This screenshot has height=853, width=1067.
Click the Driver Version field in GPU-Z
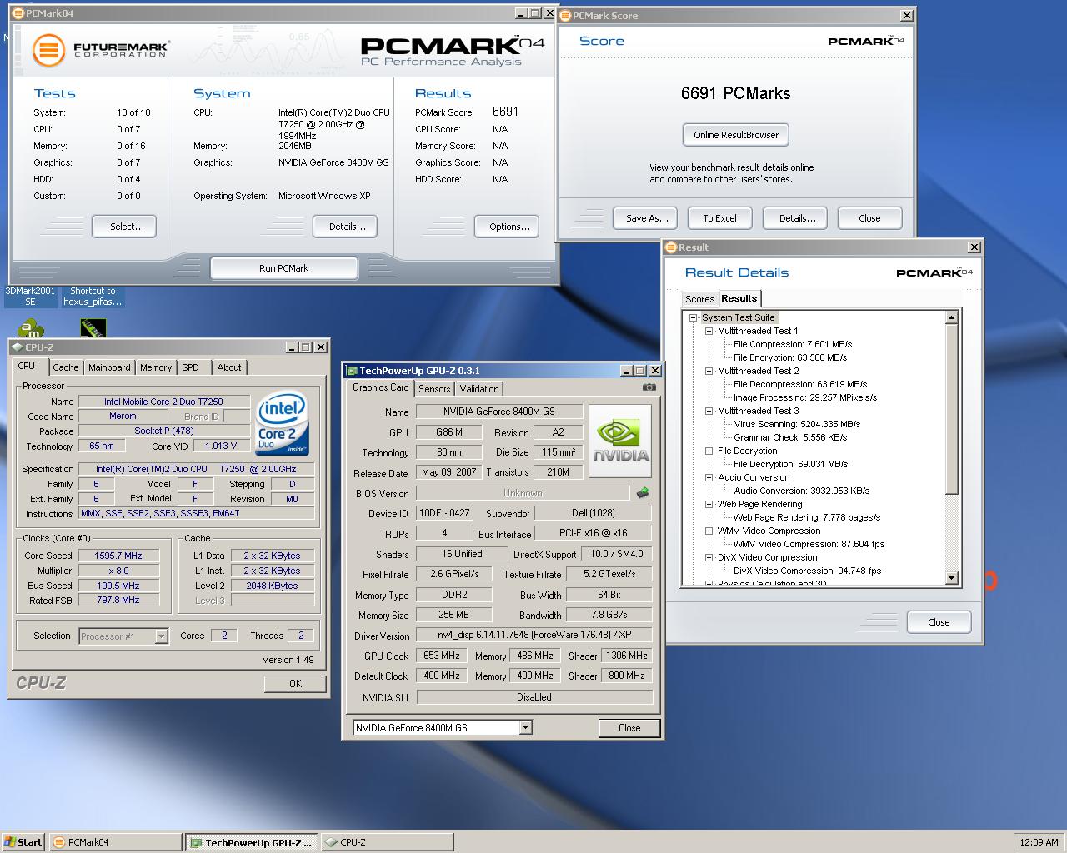(x=533, y=636)
